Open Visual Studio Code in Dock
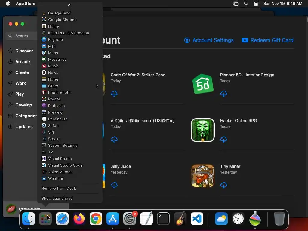308x231 pixels. tap(197, 219)
